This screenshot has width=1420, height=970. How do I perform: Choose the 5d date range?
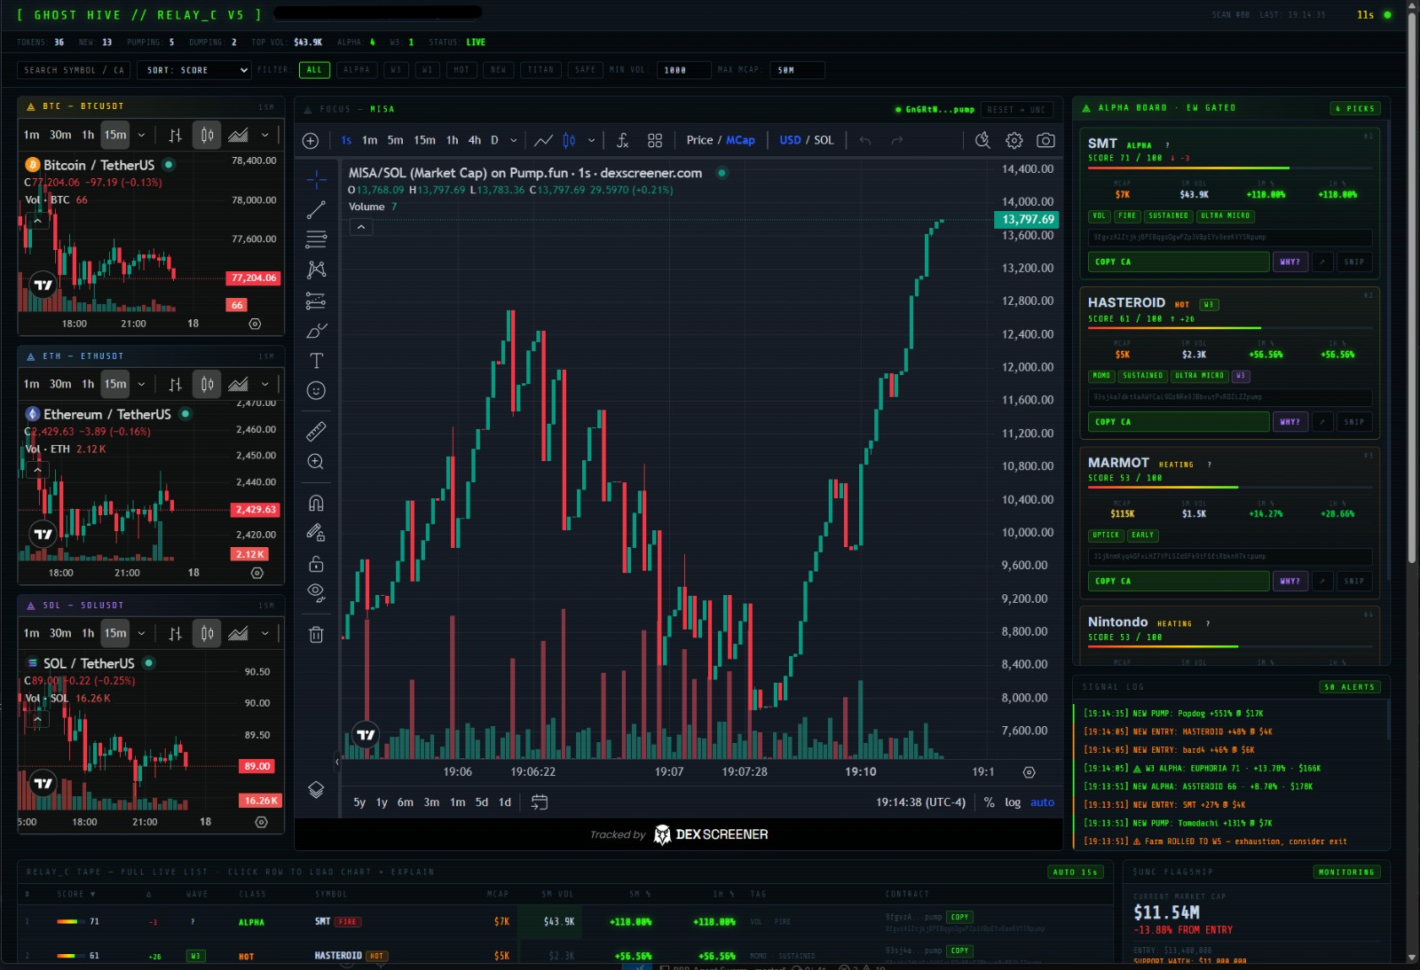482,802
